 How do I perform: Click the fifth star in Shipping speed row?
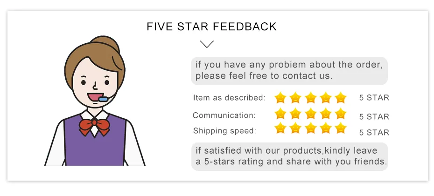coord(341,128)
